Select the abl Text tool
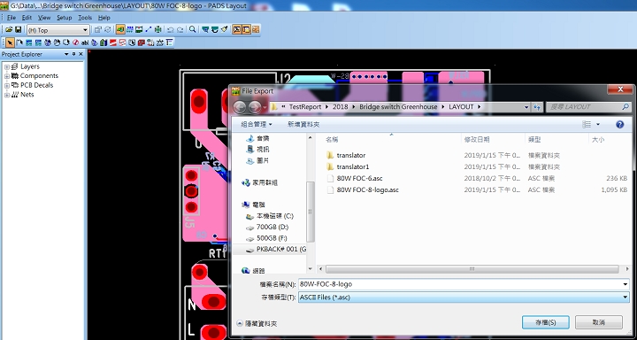This screenshot has width=637, height=340. coord(85,42)
